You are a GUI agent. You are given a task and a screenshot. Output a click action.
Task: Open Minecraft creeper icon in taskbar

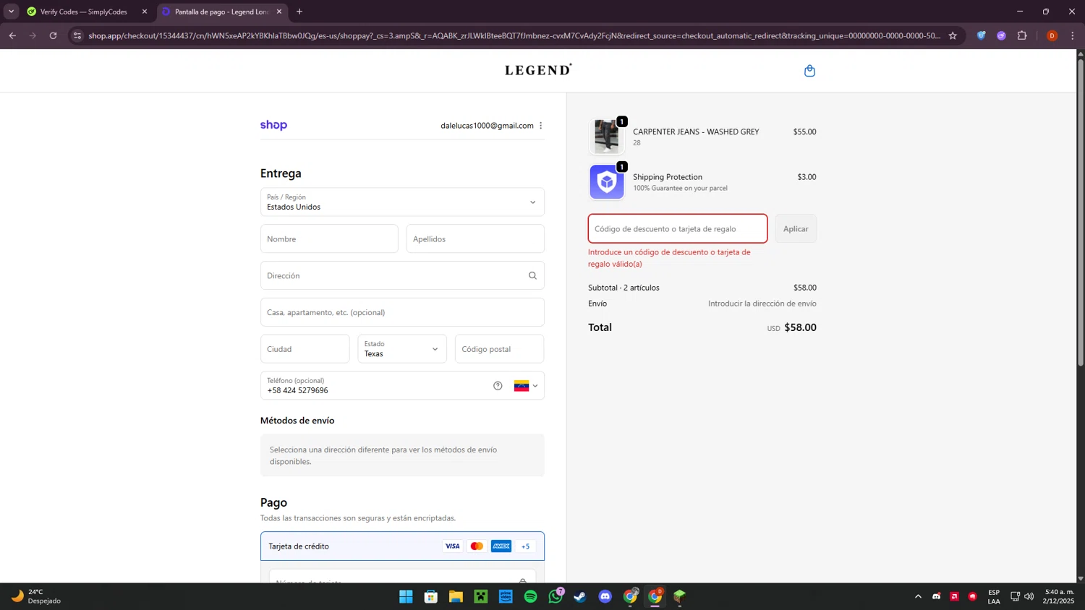480,596
